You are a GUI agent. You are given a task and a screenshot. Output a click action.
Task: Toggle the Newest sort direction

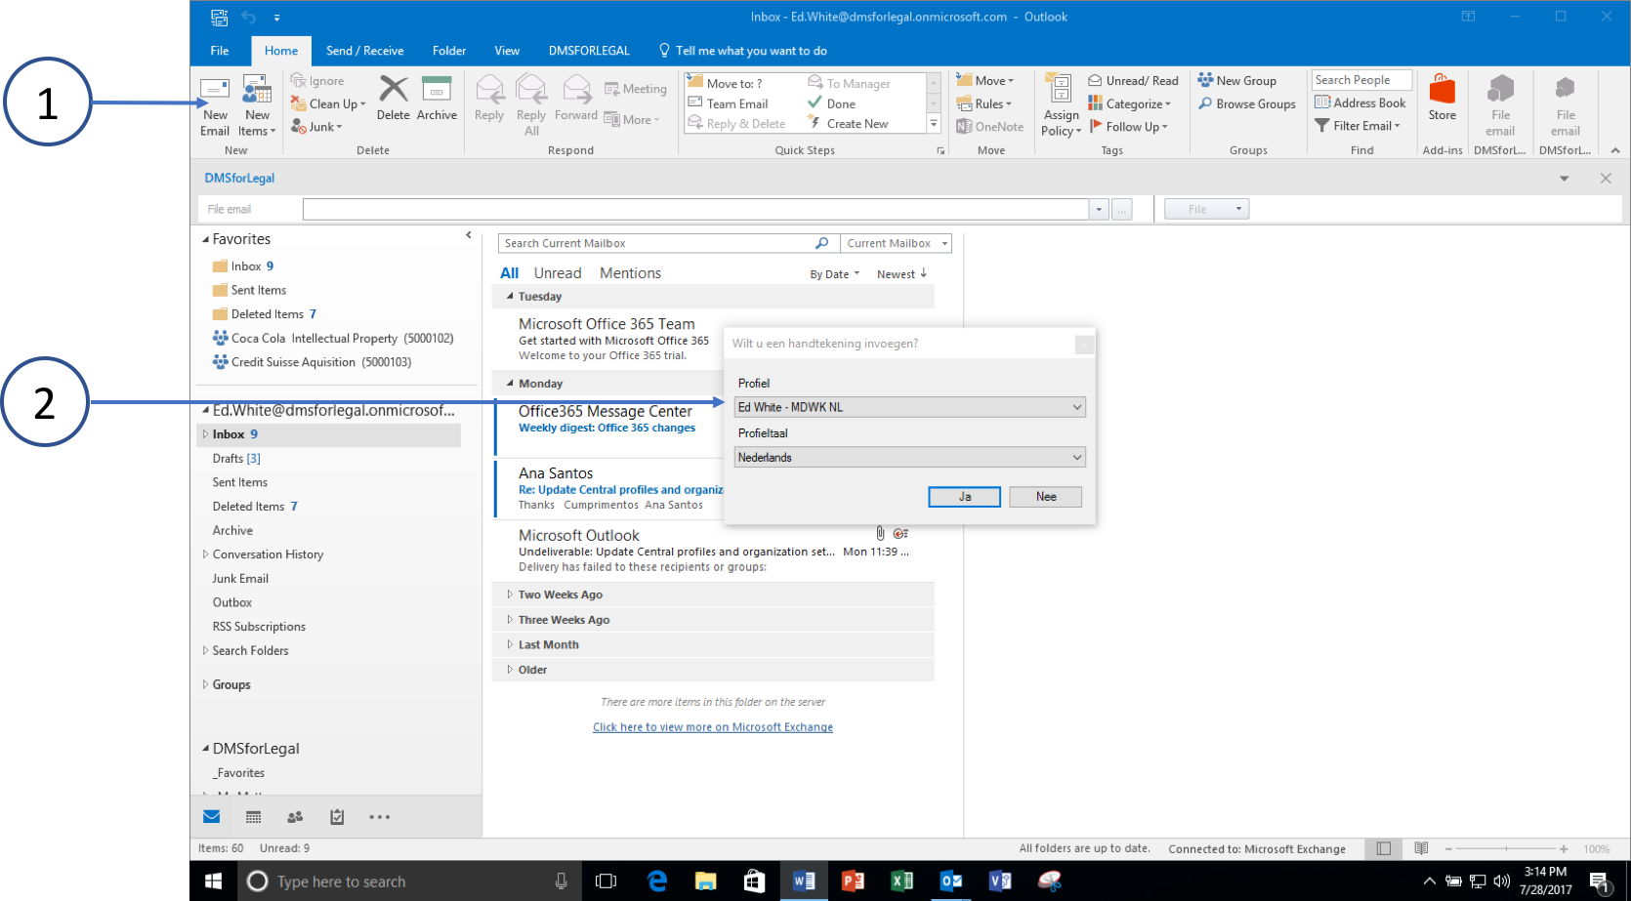pos(901,274)
